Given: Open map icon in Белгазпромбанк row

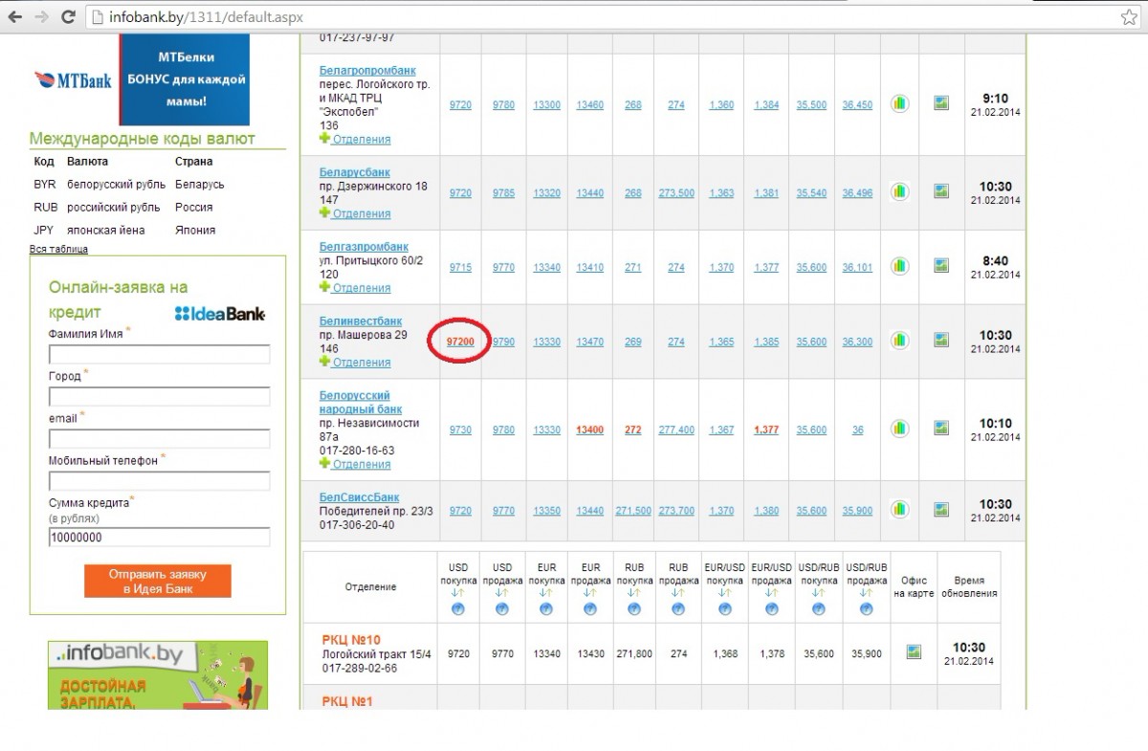Looking at the screenshot, I should (x=941, y=265).
